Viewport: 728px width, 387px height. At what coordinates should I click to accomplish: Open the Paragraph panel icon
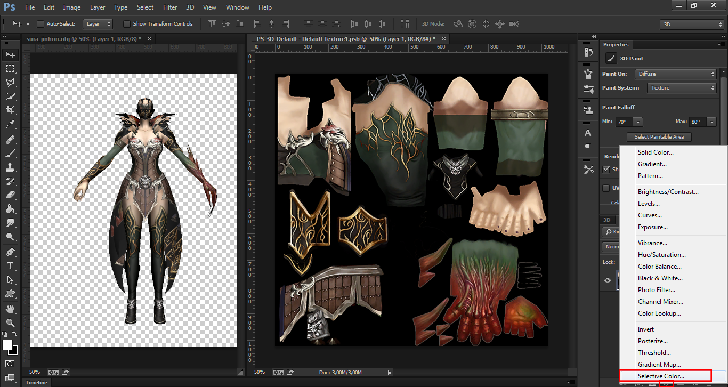pyautogui.click(x=588, y=148)
